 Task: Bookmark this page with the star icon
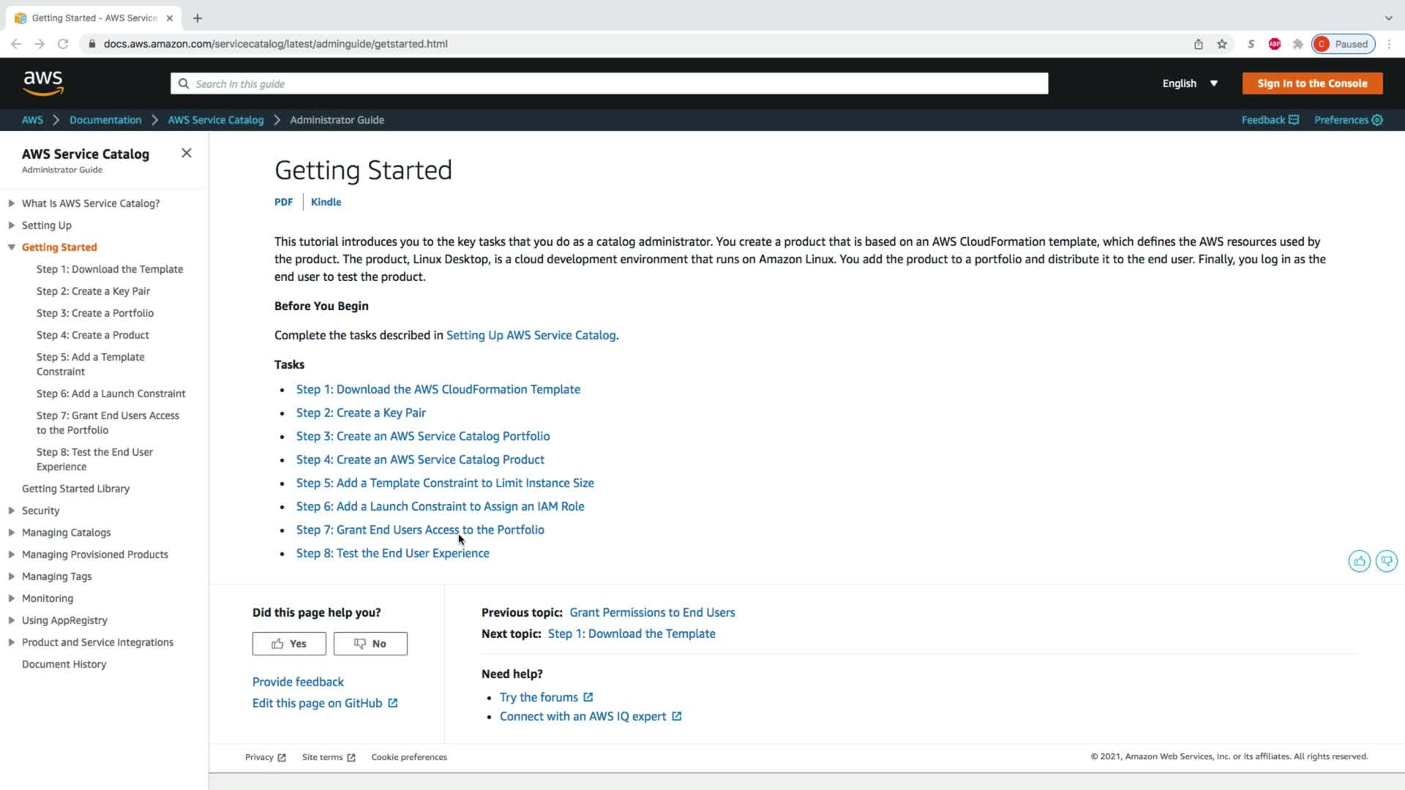[x=1222, y=44]
